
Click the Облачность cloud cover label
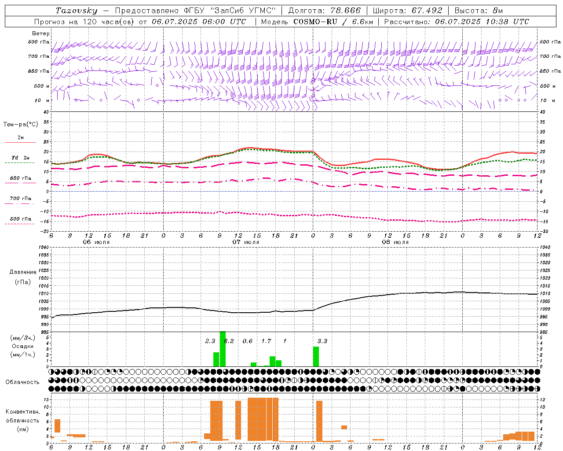22,382
